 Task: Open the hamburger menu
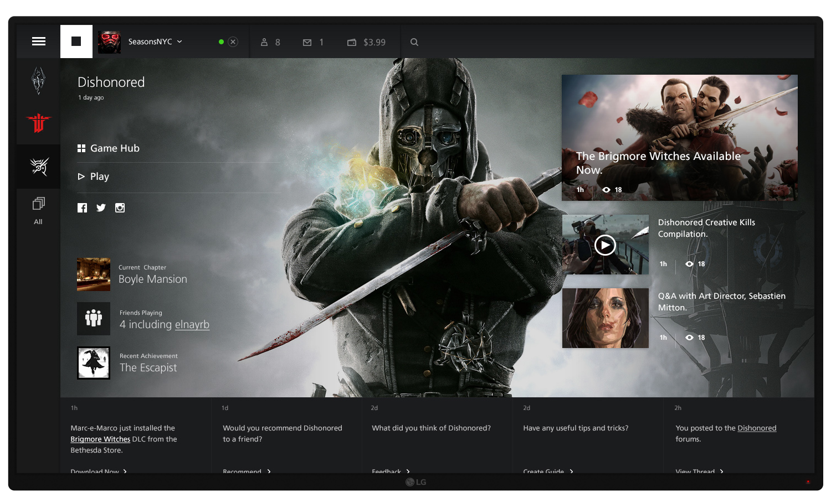pos(39,41)
